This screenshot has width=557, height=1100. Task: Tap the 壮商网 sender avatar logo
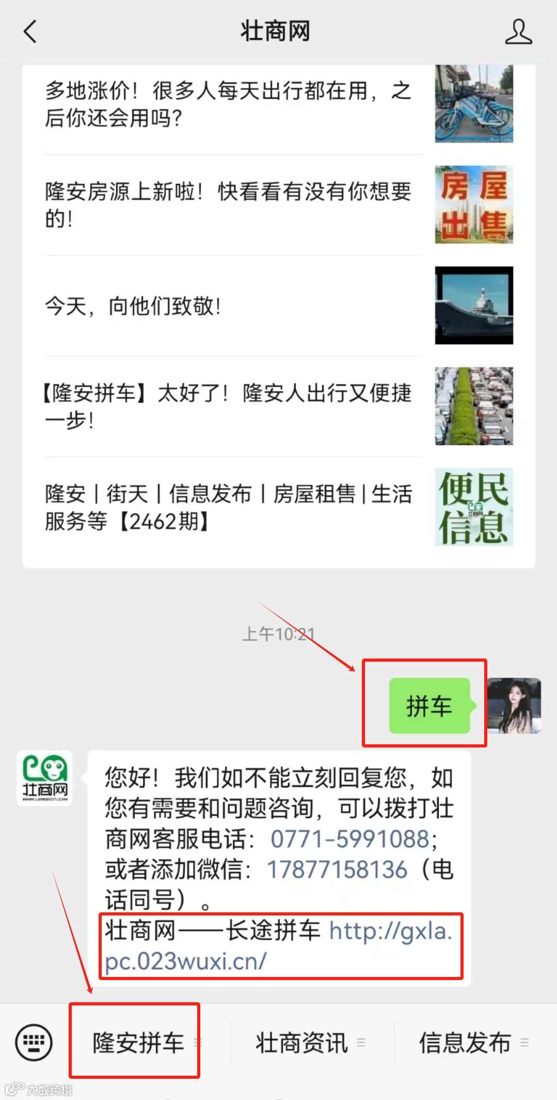pyautogui.click(x=44, y=778)
